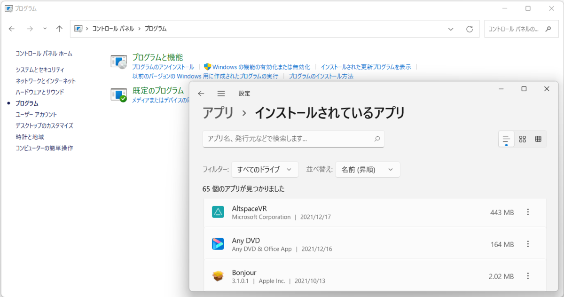Open すべてのドライブ filter dropdown

[x=265, y=170]
